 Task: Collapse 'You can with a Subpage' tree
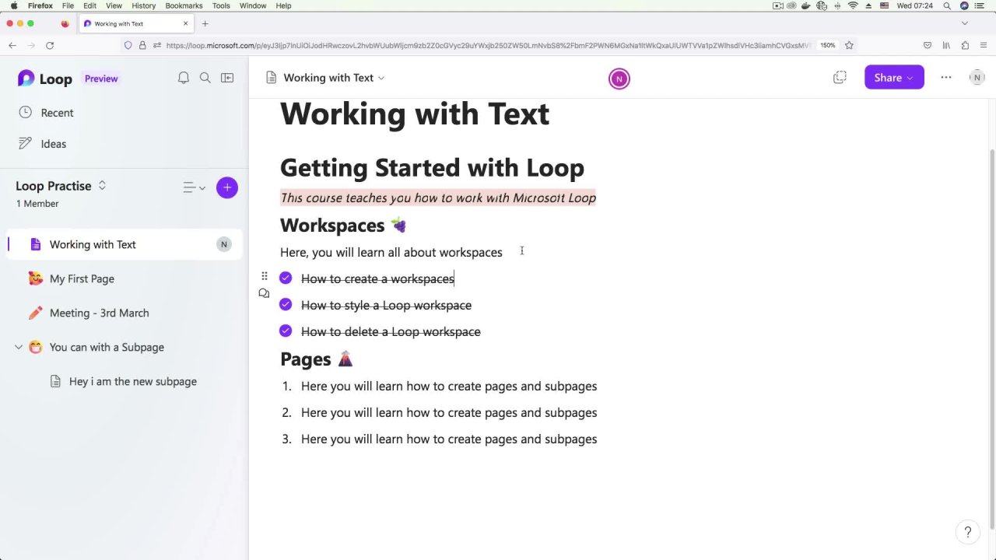pyautogui.click(x=19, y=347)
